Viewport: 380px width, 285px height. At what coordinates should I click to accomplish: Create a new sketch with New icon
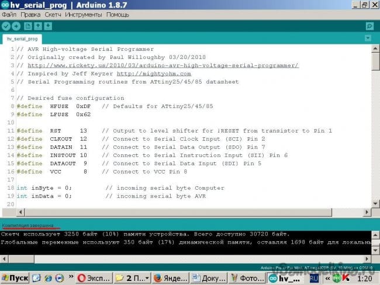coord(28,26)
